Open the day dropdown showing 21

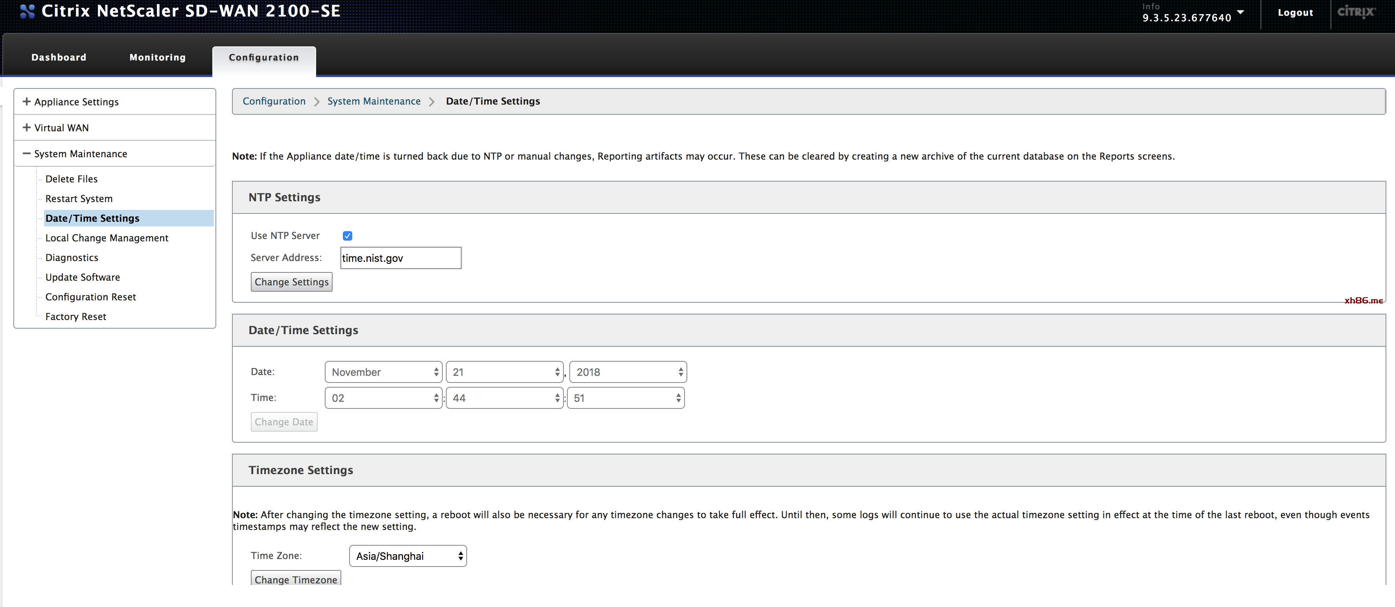pos(505,372)
